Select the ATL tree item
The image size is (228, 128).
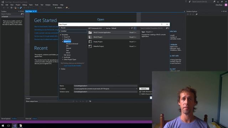[x=67, y=46]
